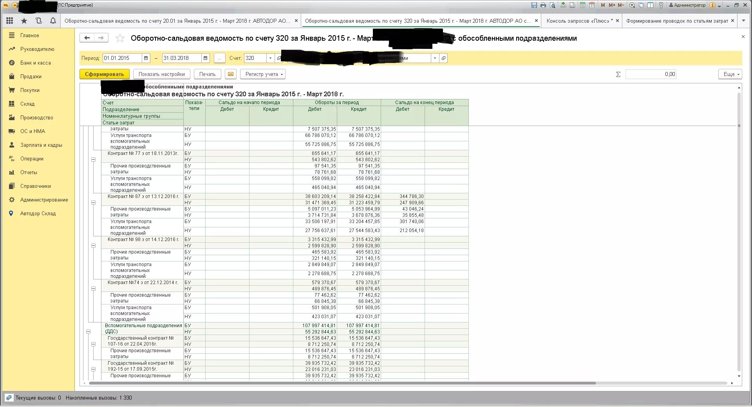Collapse Государственный контракт № 192-15 group

[93, 369]
